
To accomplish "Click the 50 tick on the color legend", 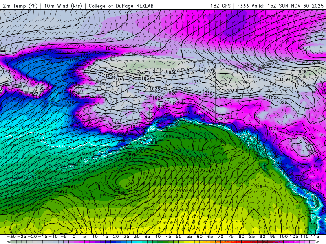I will tap(179, 237).
